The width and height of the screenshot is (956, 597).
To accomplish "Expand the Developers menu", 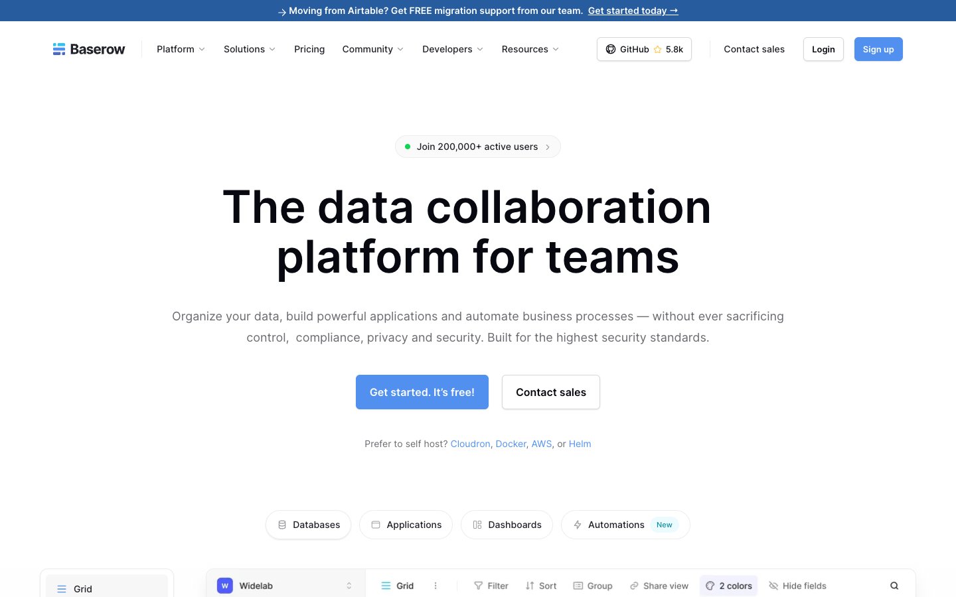I will click(453, 49).
